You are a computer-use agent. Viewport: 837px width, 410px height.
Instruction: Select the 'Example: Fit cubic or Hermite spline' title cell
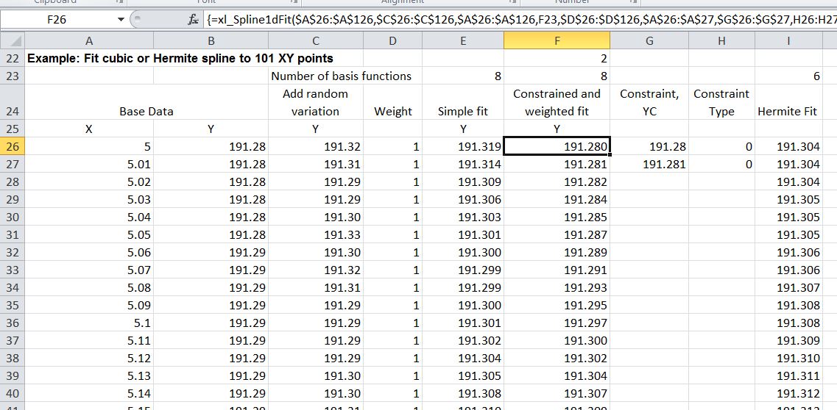tap(180, 58)
